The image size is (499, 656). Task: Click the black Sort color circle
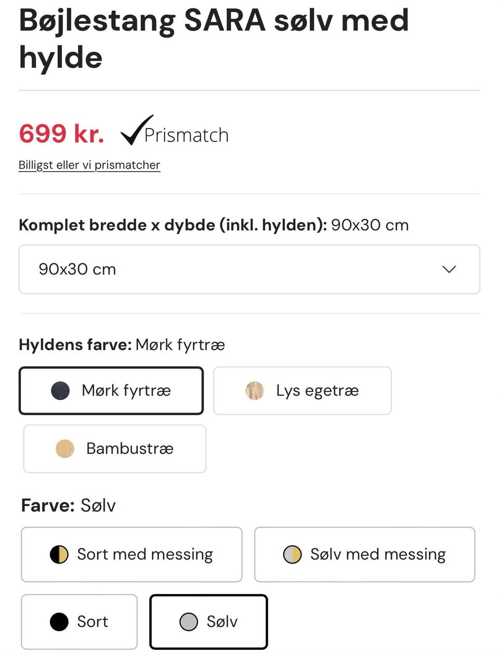pos(59,622)
